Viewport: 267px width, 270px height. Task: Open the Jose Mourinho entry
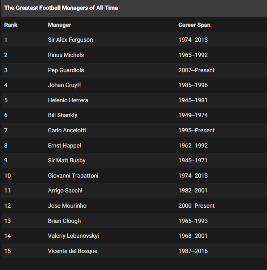point(67,206)
